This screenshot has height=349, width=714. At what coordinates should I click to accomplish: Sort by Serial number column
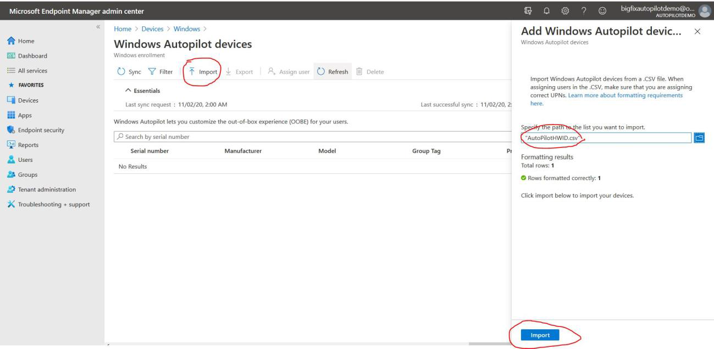click(x=150, y=151)
